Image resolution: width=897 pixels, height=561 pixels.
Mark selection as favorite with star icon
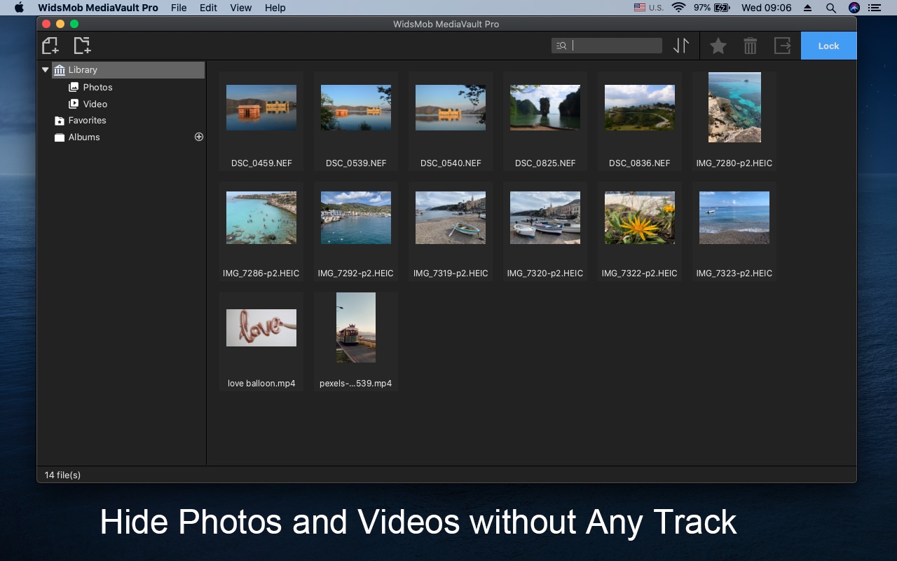[718, 46]
